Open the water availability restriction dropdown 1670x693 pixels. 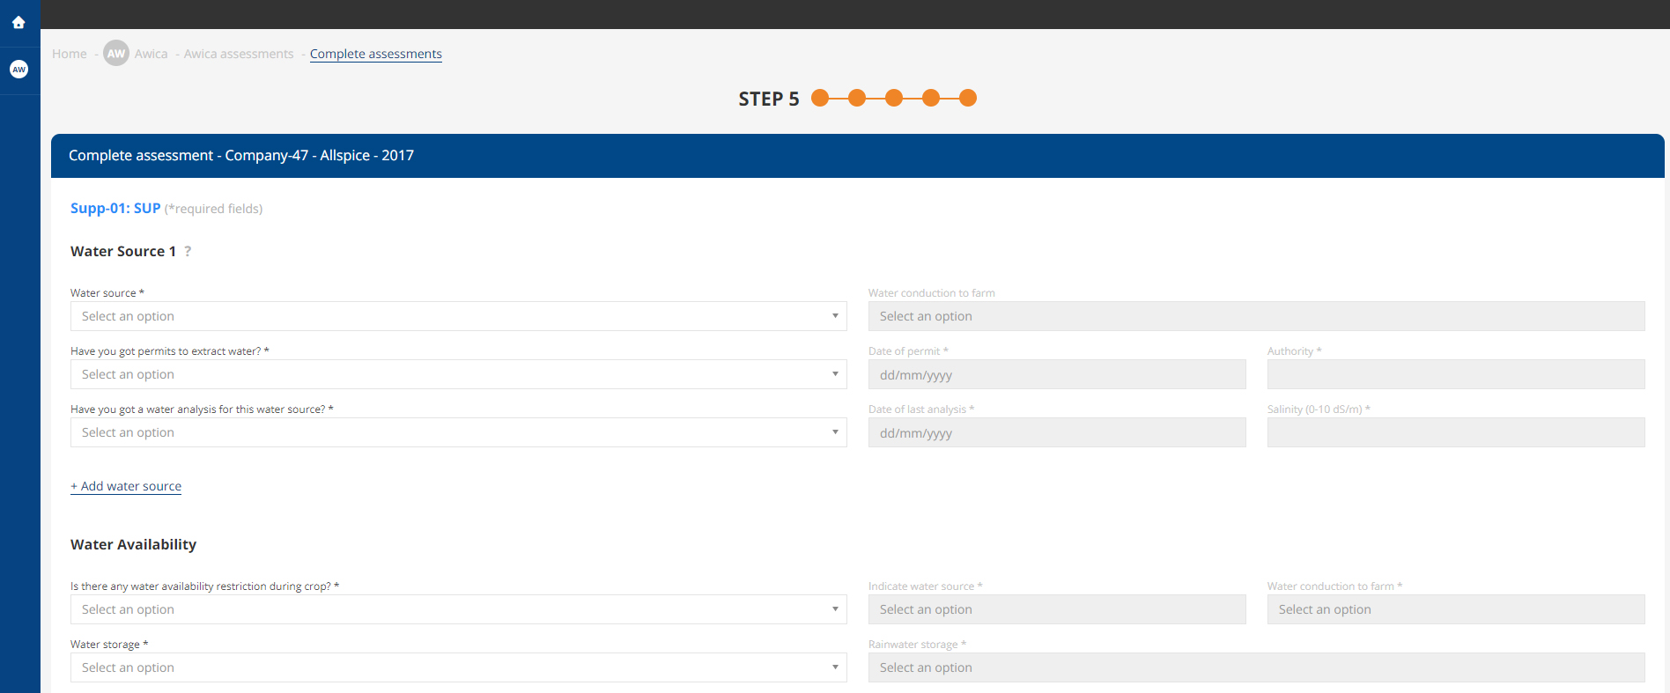(458, 609)
